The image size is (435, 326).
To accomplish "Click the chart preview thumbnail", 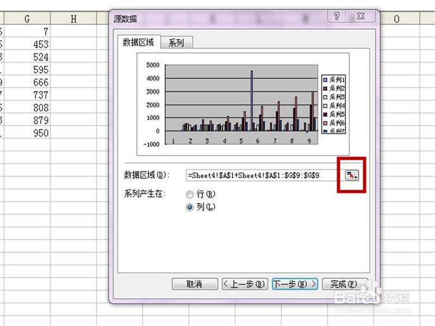I will point(243,104).
